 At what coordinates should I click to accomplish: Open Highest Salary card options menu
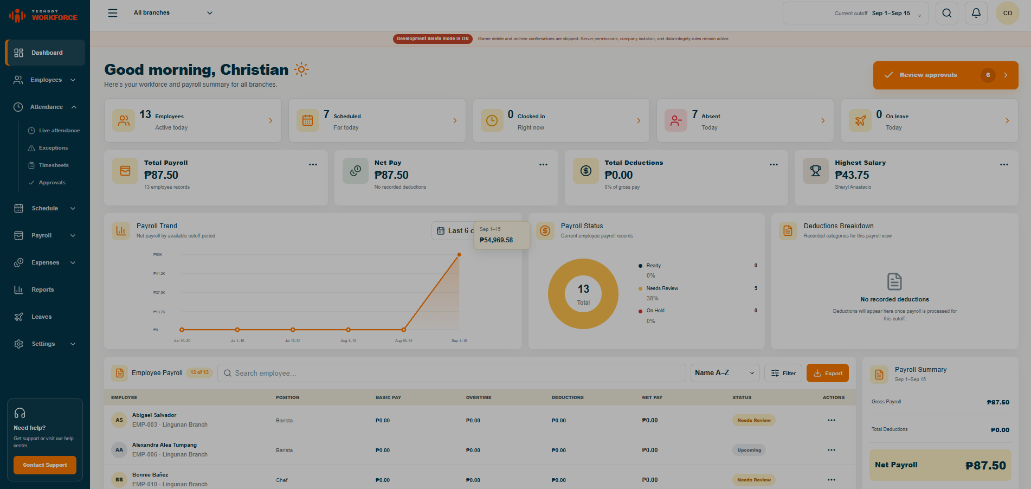point(1004,164)
